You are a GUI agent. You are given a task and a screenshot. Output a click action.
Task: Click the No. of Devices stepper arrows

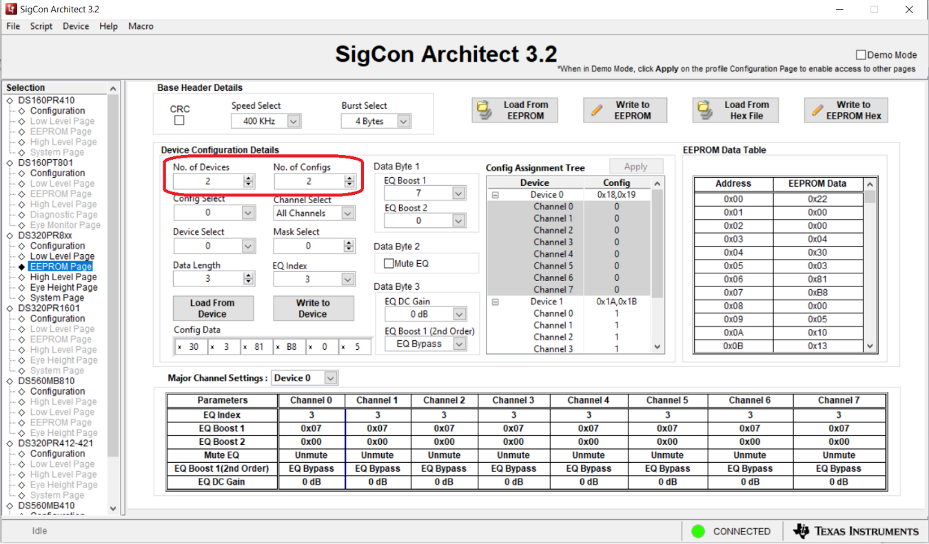(x=249, y=181)
